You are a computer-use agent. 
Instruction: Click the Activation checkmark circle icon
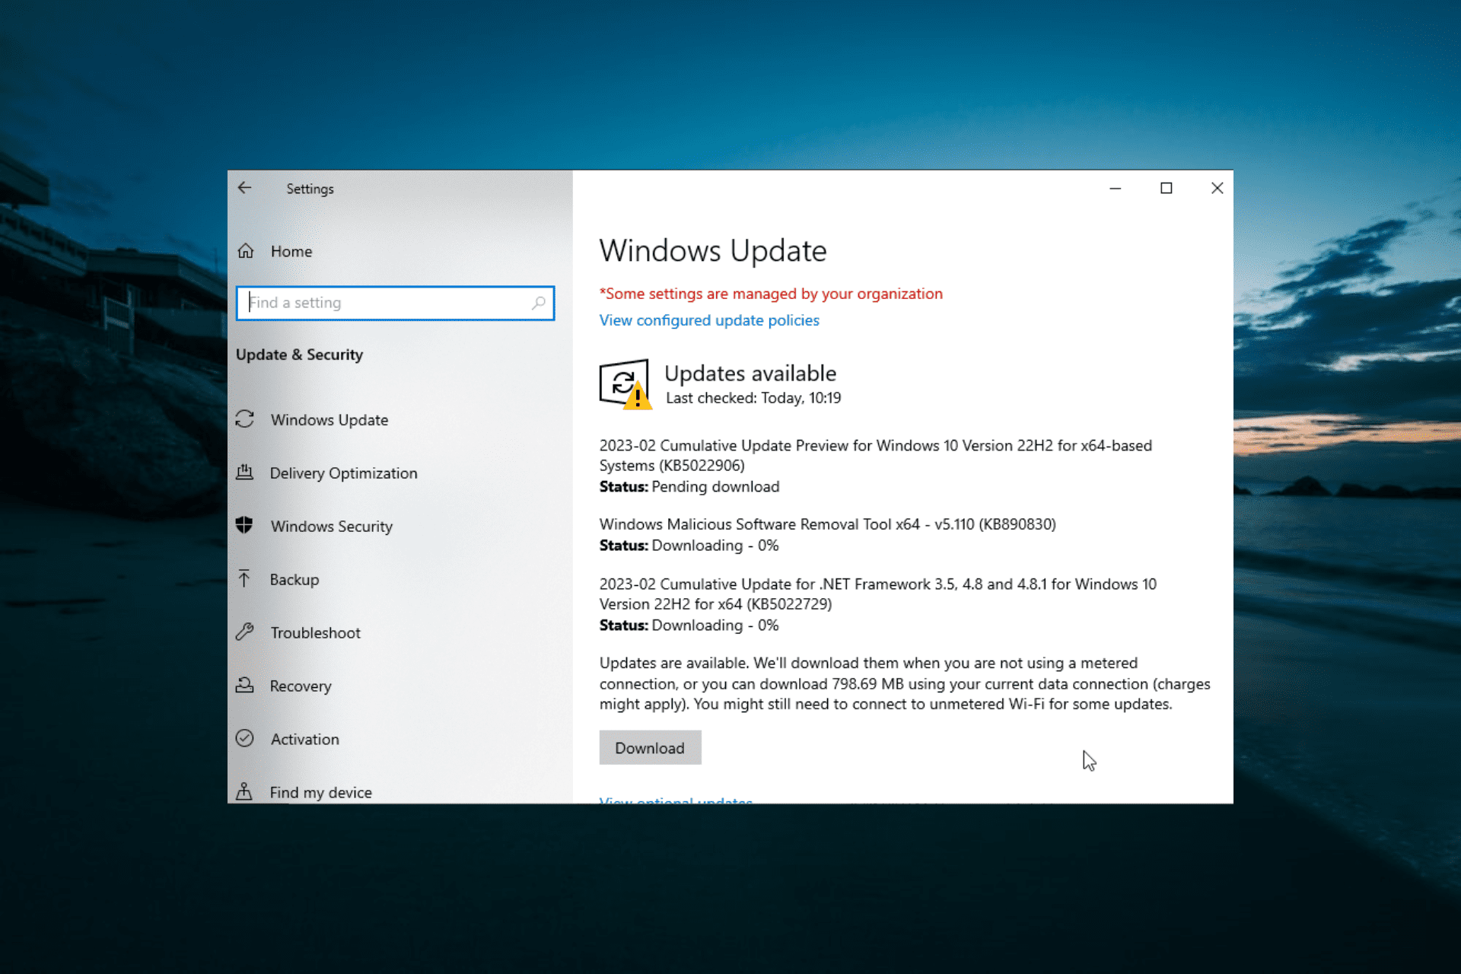tap(245, 738)
